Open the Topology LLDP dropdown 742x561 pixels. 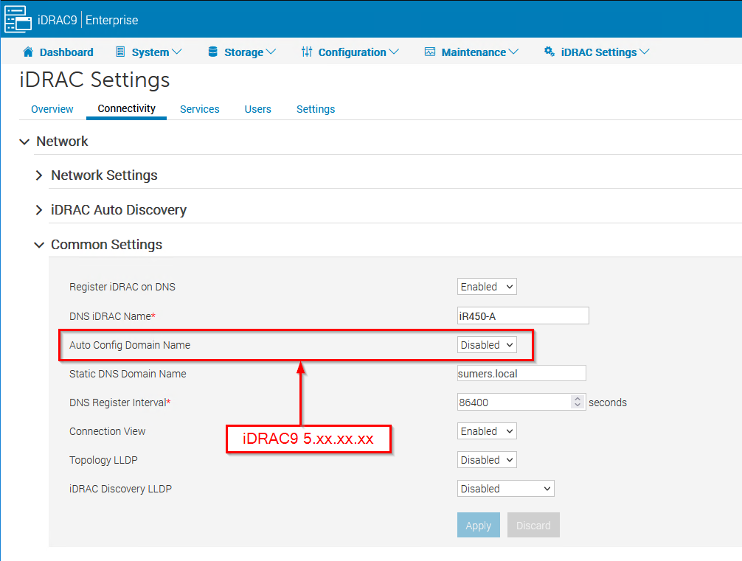487,460
